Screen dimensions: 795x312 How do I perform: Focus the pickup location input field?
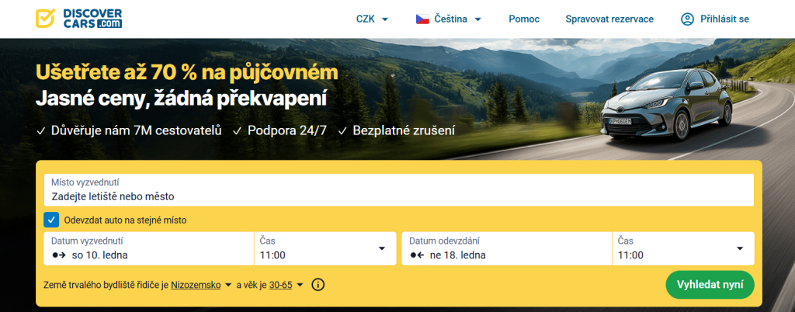coord(397,196)
